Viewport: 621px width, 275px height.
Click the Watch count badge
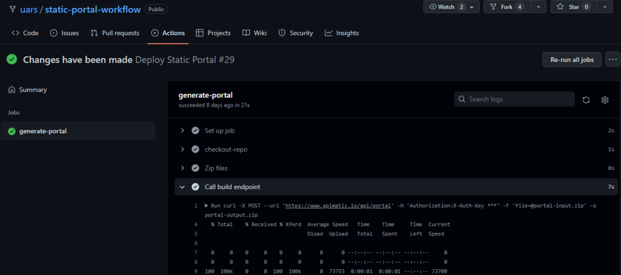[x=462, y=7]
